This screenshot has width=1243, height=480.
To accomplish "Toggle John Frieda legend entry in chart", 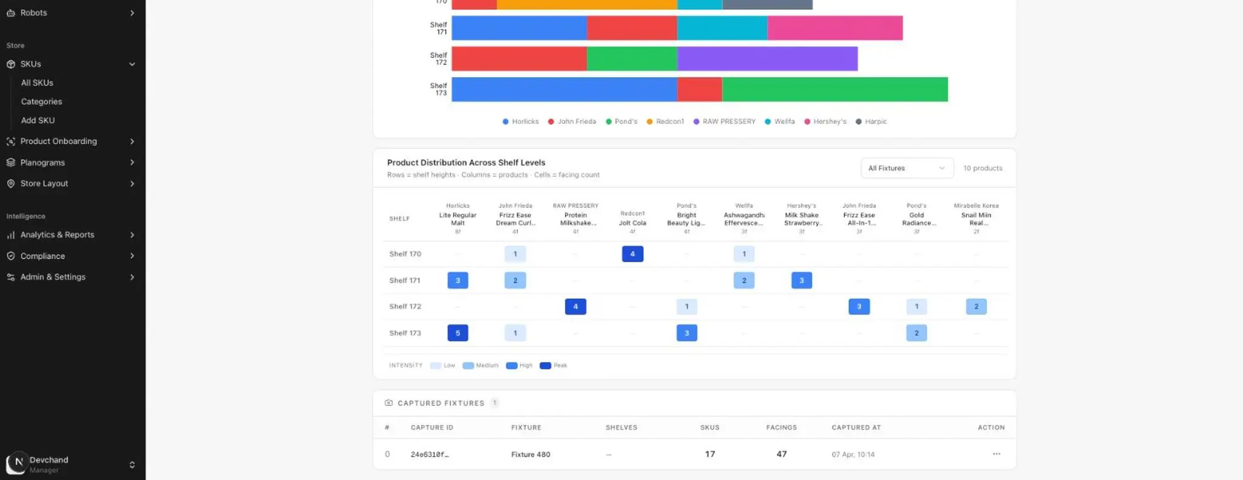I will coord(572,121).
